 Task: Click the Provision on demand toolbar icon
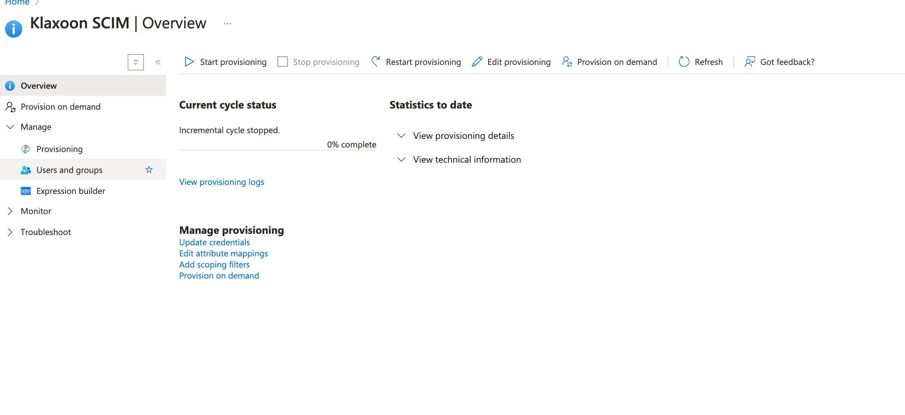[567, 62]
